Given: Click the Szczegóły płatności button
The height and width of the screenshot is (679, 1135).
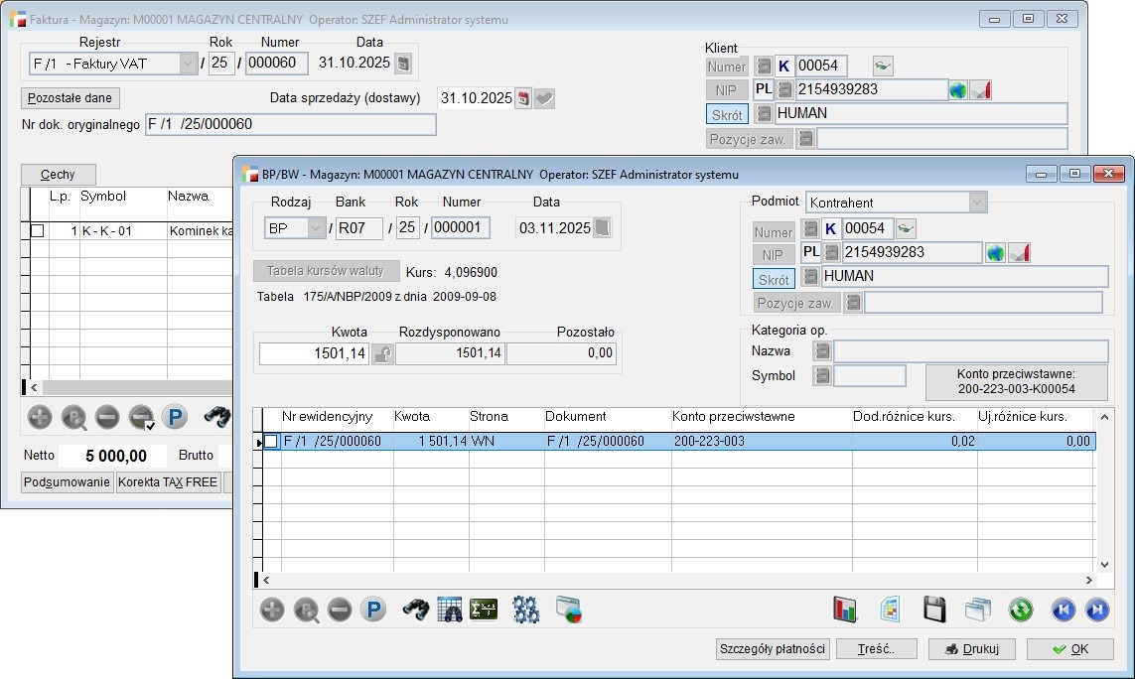Looking at the screenshot, I should click(773, 649).
